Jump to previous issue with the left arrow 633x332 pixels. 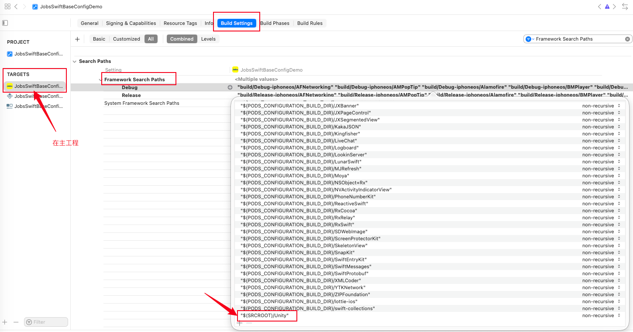pyautogui.click(x=599, y=7)
